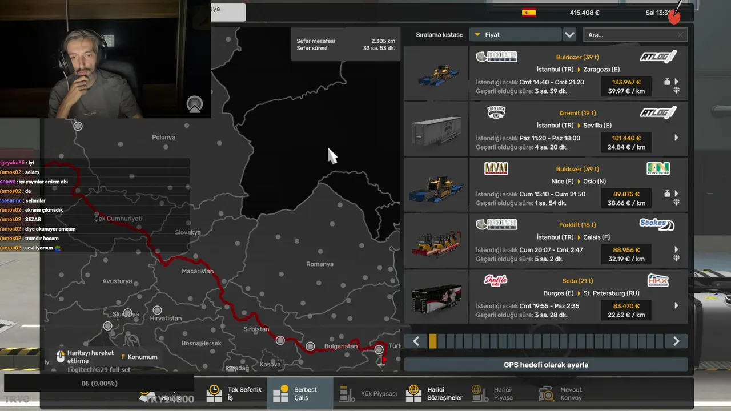
Task: Click price 88.956 € on Forklift job
Action: (626, 250)
